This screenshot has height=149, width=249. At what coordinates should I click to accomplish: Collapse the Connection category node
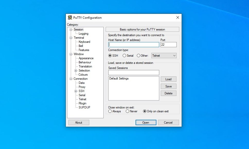pyautogui.click(x=71, y=79)
